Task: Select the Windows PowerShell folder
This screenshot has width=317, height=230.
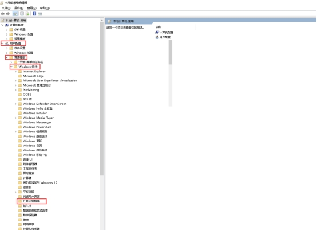Action: pos(37,127)
